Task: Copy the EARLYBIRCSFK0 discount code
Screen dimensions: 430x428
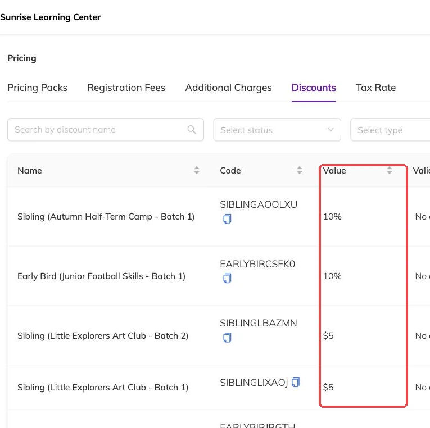Action: coord(227,278)
